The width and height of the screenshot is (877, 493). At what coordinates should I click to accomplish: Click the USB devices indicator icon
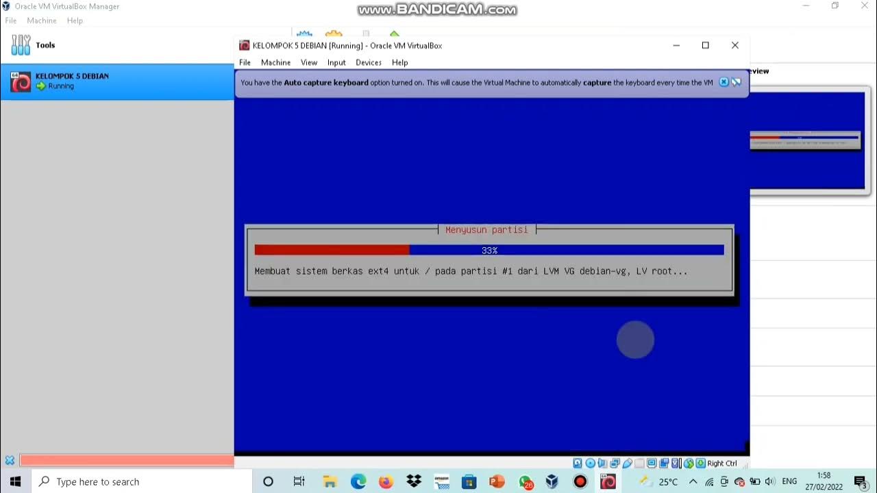[627, 464]
